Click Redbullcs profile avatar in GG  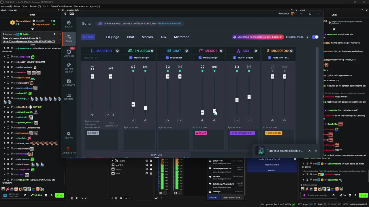click(x=293, y=14)
